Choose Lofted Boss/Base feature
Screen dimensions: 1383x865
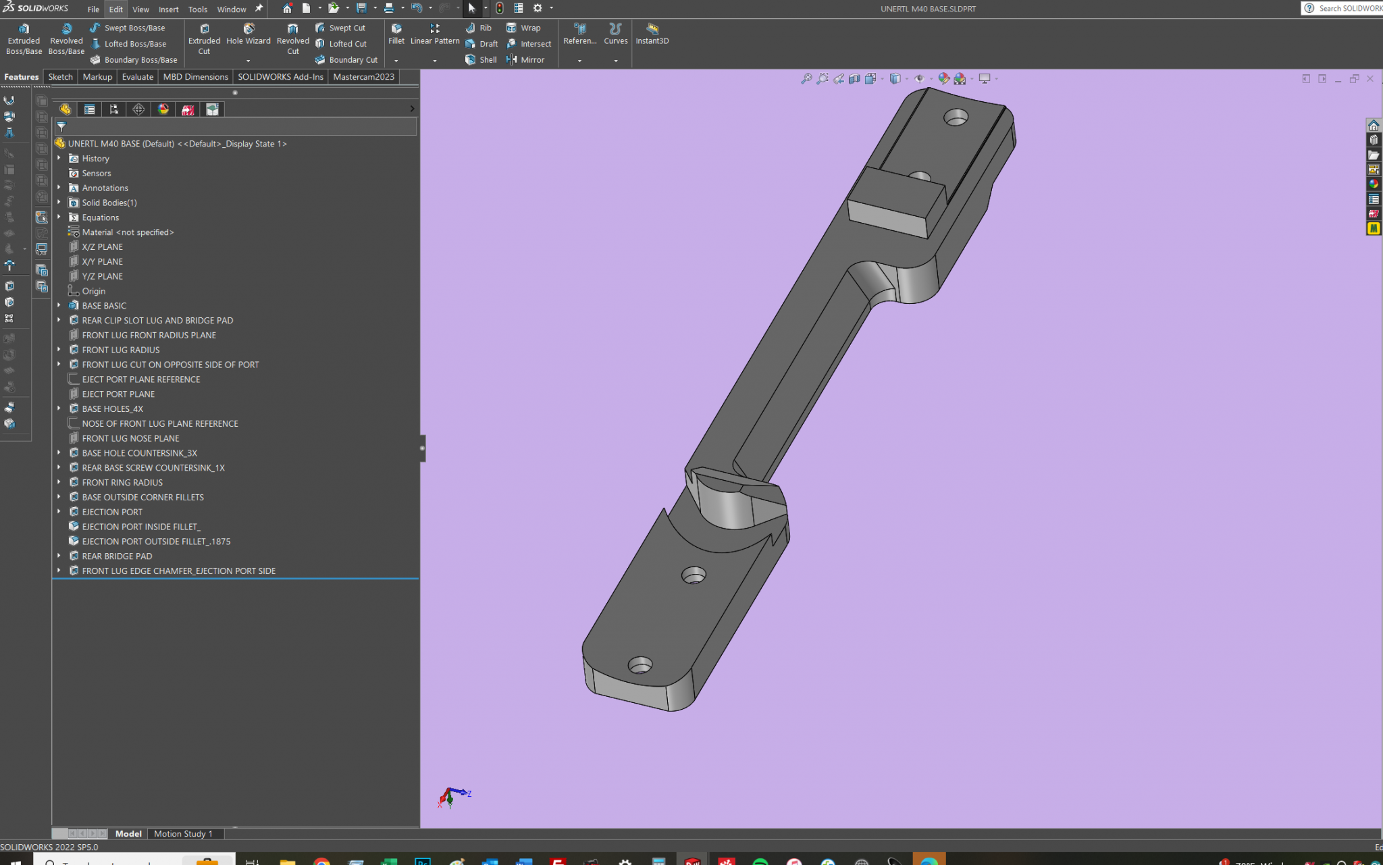click(x=128, y=44)
